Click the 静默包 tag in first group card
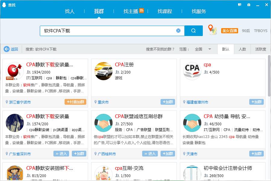This screenshot has height=181, width=271. 61,78
